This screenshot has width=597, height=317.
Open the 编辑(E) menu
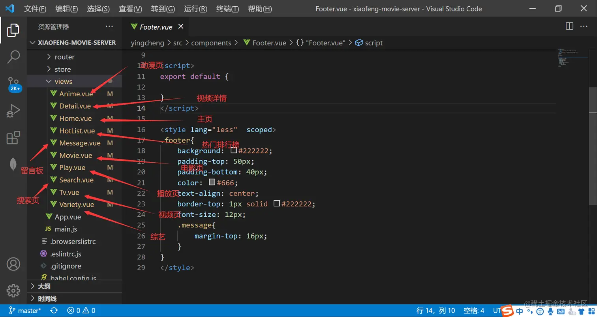coord(67,9)
